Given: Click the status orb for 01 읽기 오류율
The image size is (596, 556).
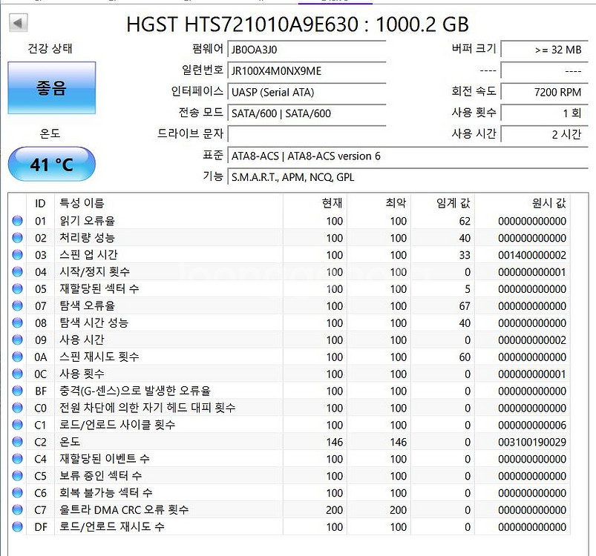Looking at the screenshot, I should click(18, 220).
